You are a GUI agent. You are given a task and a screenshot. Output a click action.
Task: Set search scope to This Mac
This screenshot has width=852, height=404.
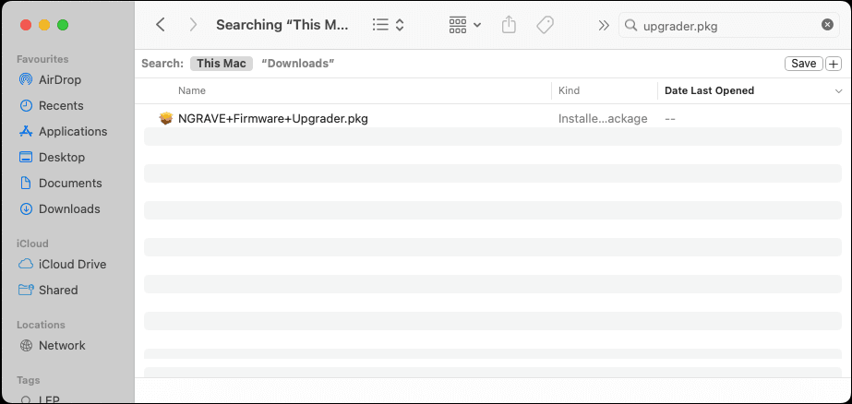pos(222,64)
